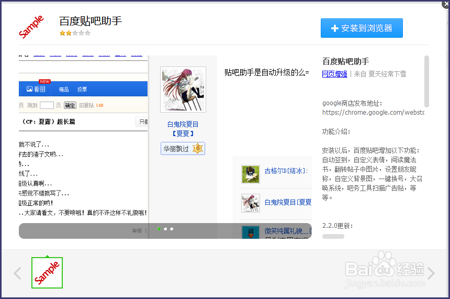Click the 看图 picture icon
Viewport: 450px width, 299px height.
tap(29, 89)
